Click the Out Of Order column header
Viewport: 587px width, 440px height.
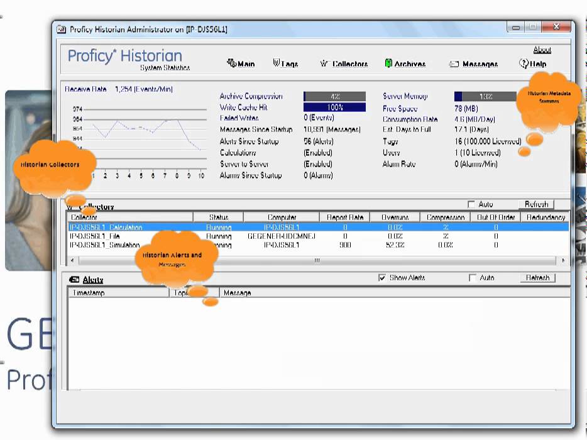[496, 217]
